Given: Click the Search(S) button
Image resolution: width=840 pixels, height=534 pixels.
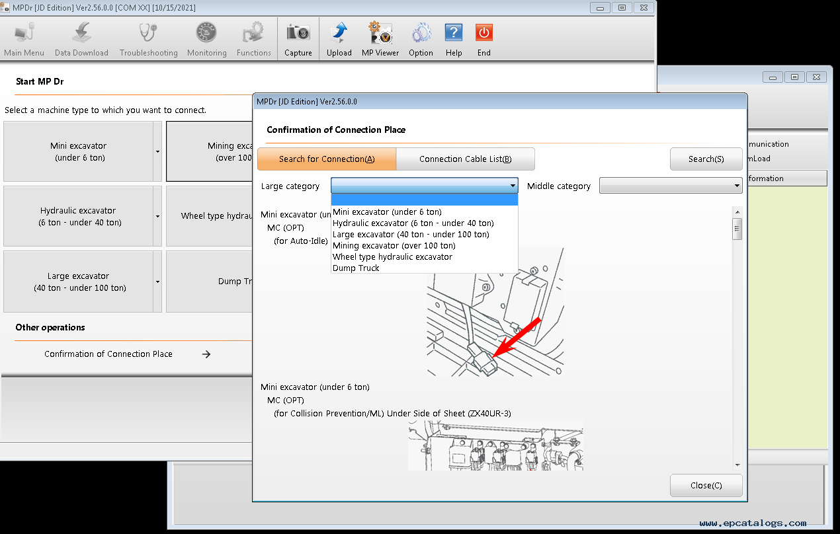Looking at the screenshot, I should click(706, 159).
